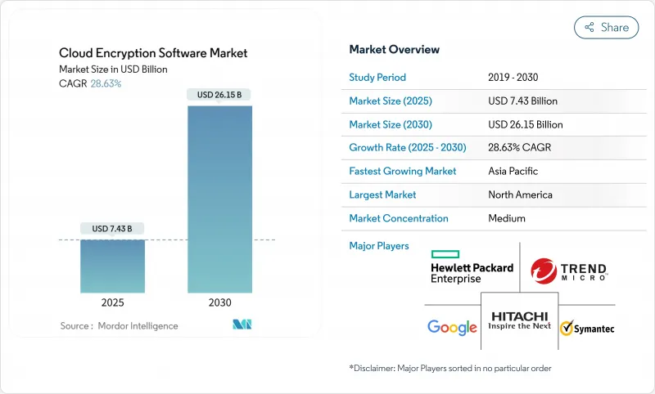The height and width of the screenshot is (394, 655).
Task: Click the Market Overview heading
Action: point(394,49)
